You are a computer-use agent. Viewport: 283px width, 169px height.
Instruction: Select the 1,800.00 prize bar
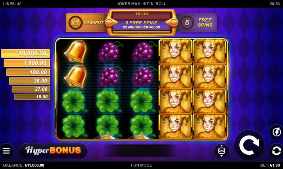(x=27, y=63)
